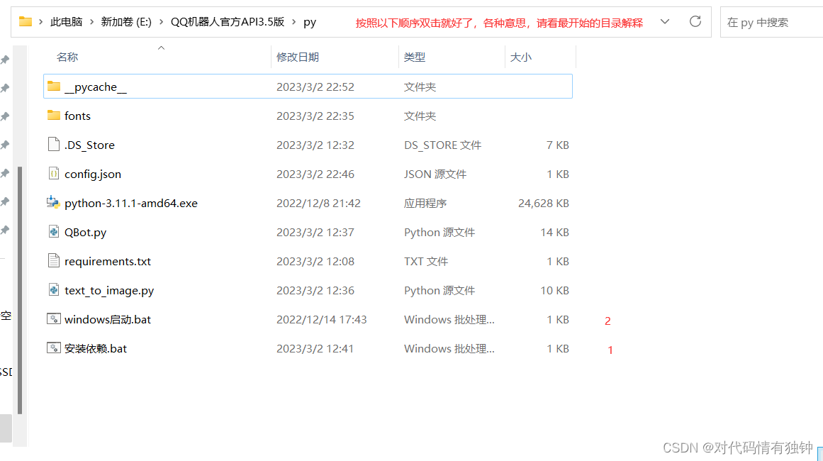This screenshot has height=461, width=823.
Task: Click the __pycache__ folder icon
Action: pyautogui.click(x=54, y=86)
